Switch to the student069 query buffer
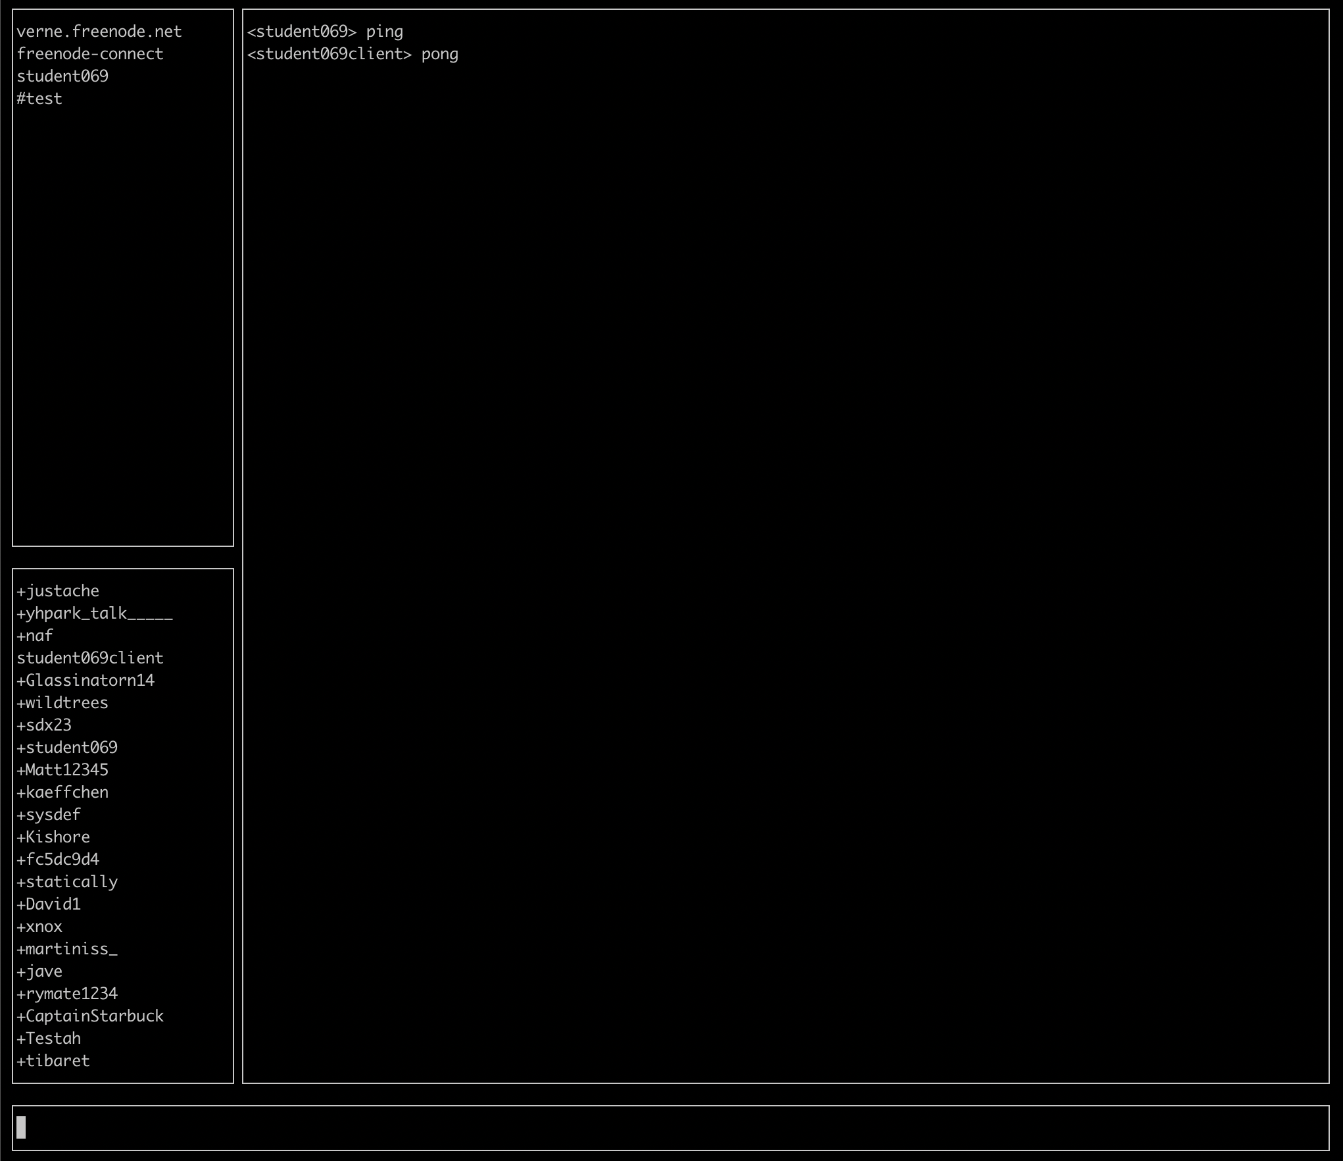1343x1161 pixels. click(62, 76)
